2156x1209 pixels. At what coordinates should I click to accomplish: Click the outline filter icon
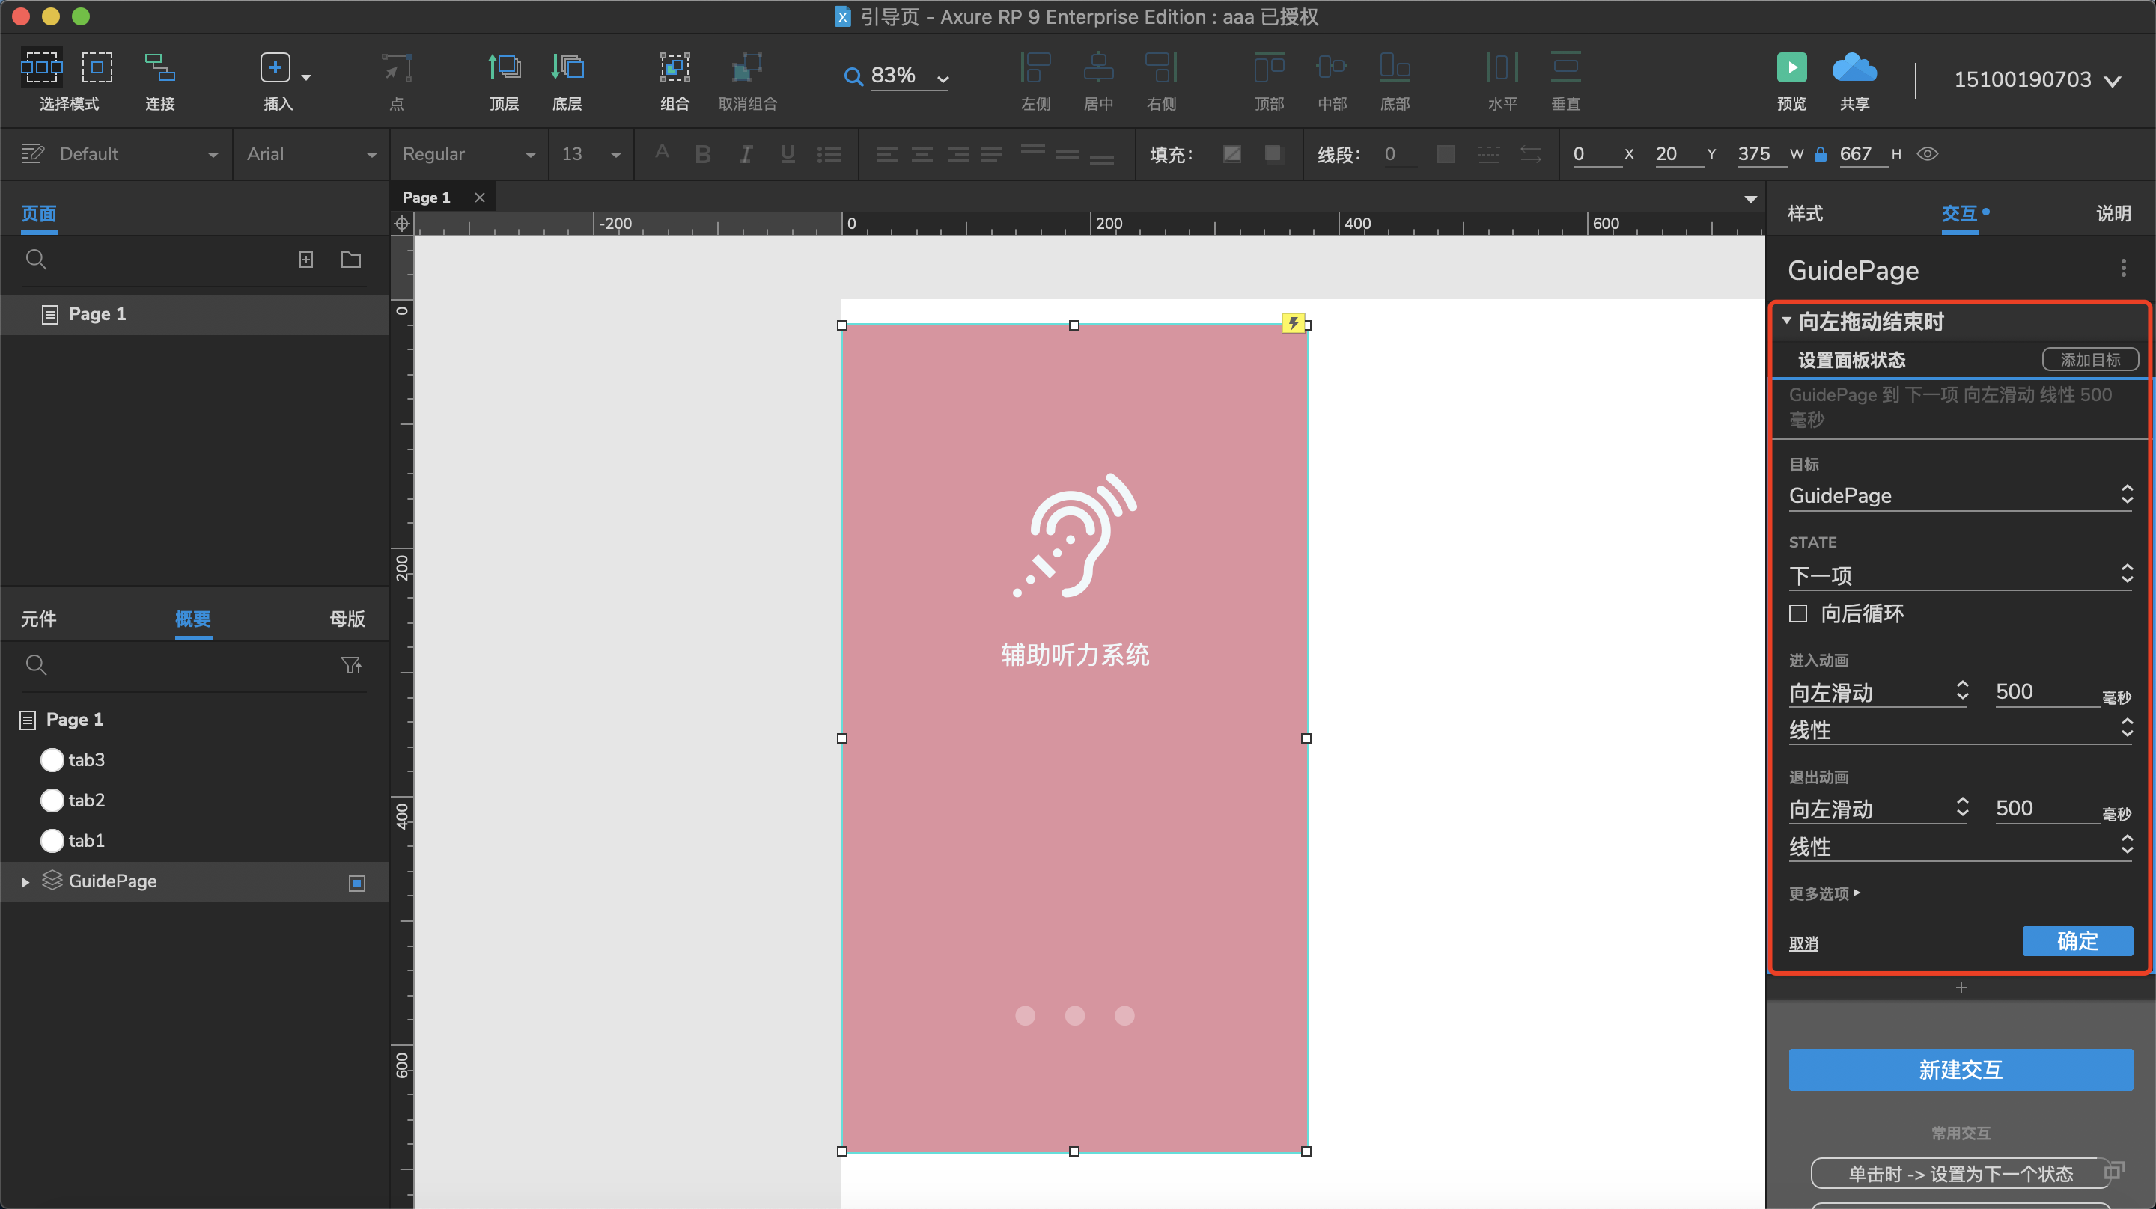click(x=352, y=665)
